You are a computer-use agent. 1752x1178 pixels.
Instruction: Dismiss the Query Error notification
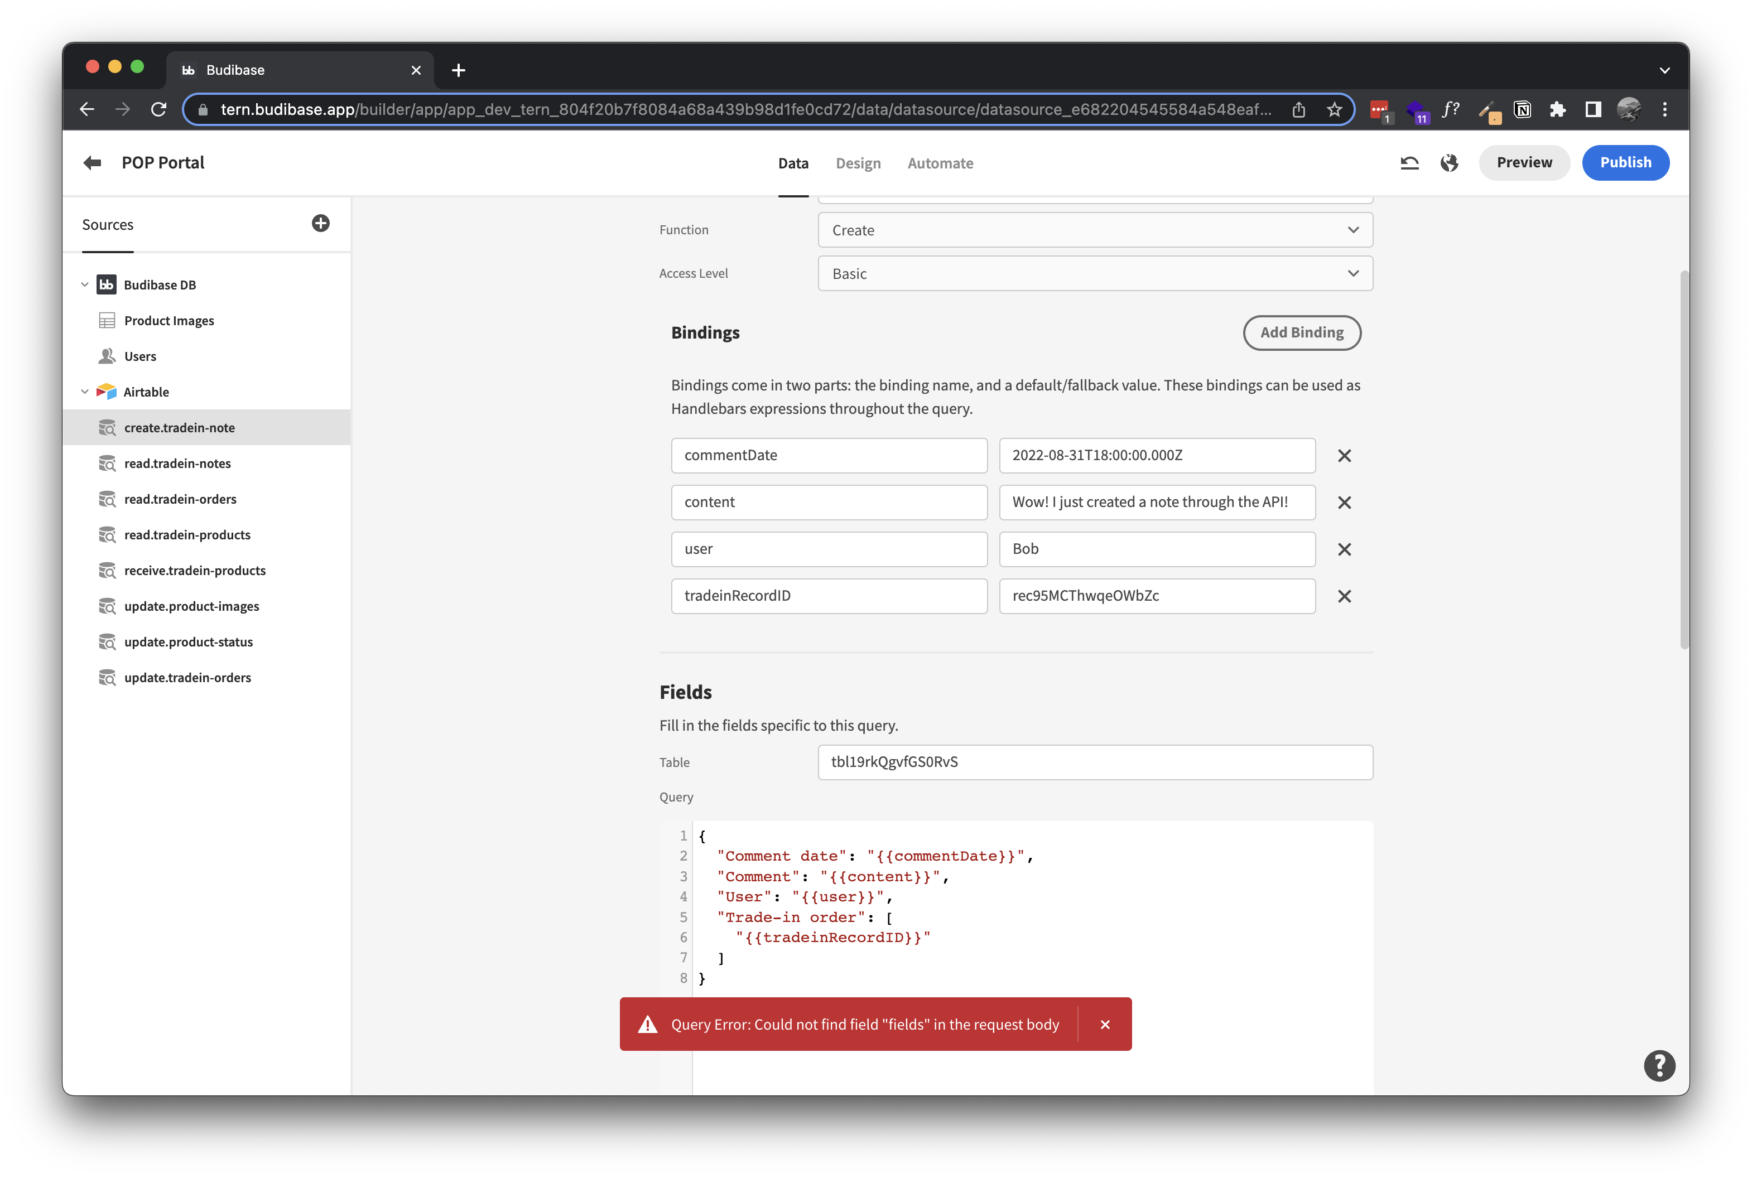tap(1105, 1025)
